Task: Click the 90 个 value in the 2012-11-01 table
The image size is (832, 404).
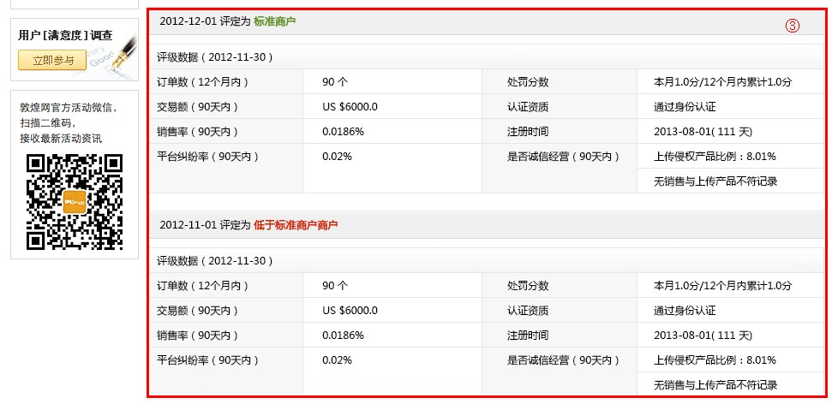Action: coord(335,286)
